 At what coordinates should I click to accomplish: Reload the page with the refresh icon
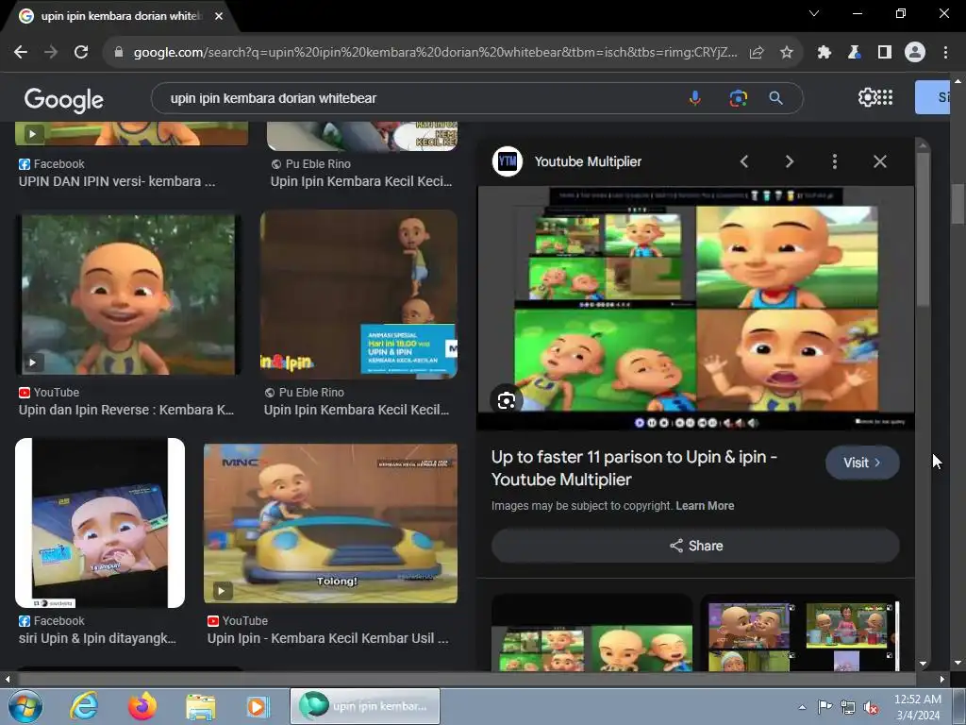81,53
